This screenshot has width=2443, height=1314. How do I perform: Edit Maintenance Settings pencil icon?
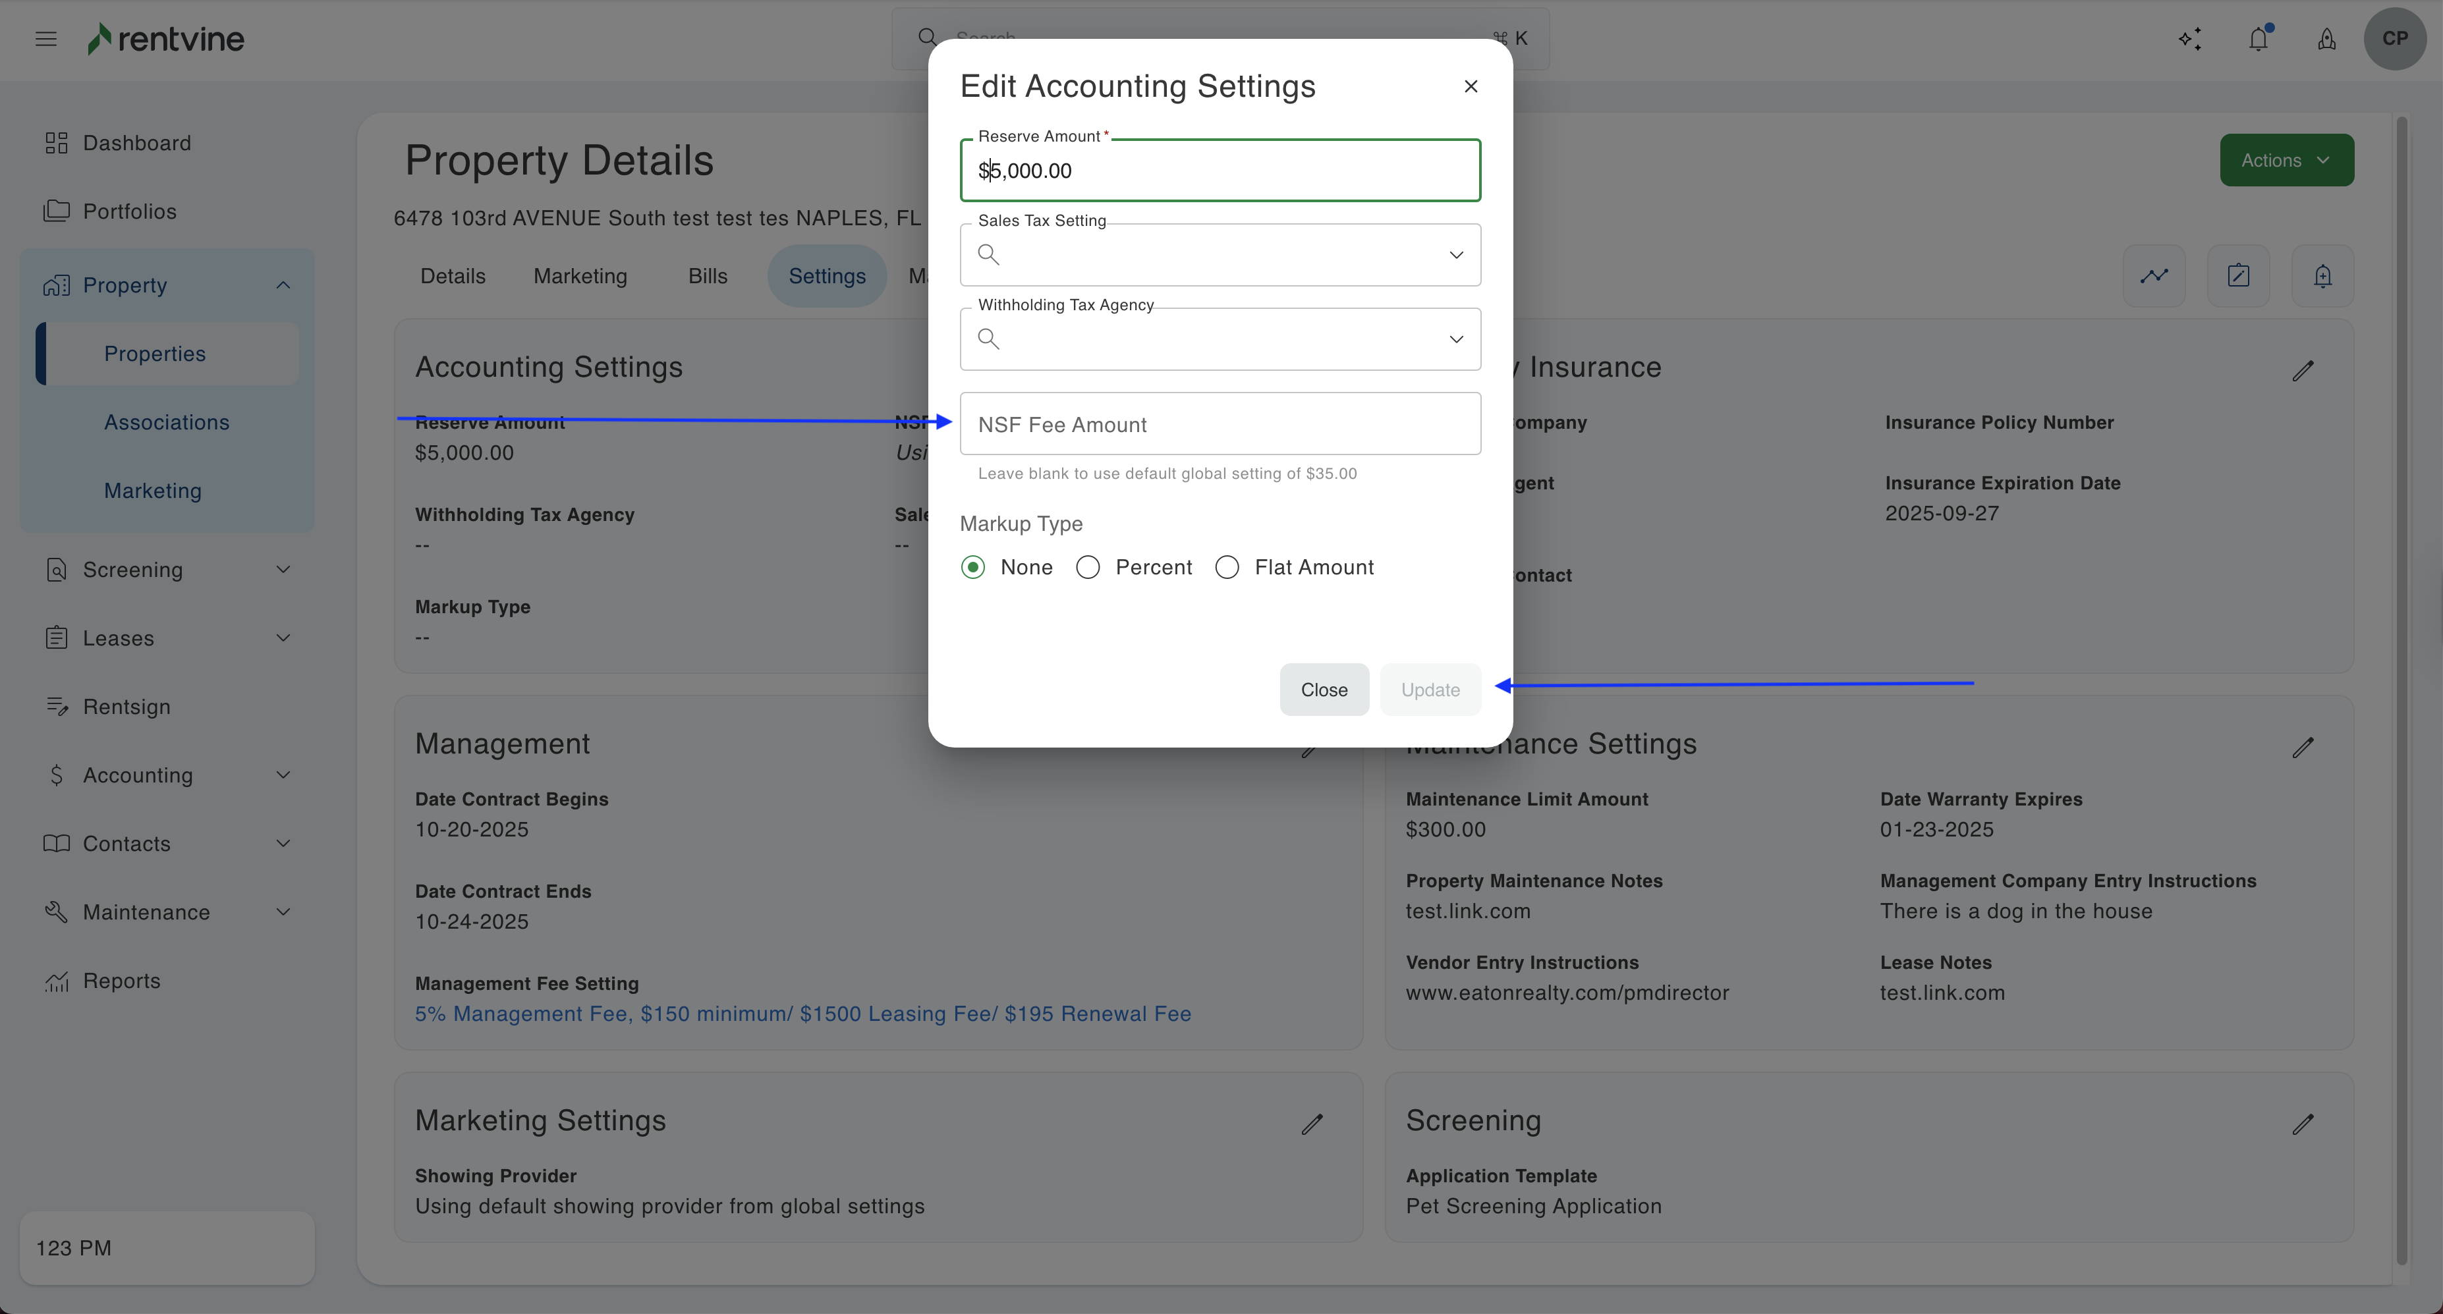click(x=2303, y=748)
